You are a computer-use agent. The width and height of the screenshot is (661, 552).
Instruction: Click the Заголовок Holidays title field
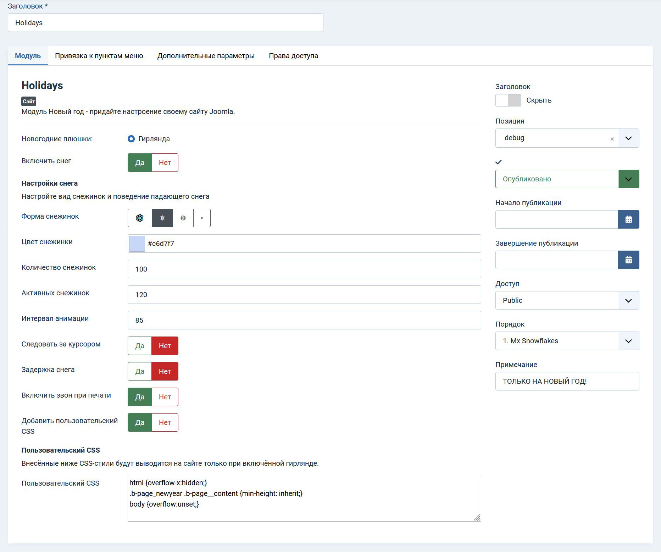pyautogui.click(x=166, y=23)
